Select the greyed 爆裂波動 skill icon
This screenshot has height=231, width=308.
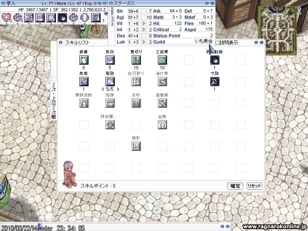[84, 103]
